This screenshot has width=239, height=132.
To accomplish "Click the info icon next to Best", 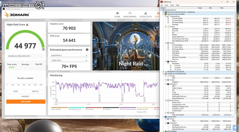I will tap(41, 64).
